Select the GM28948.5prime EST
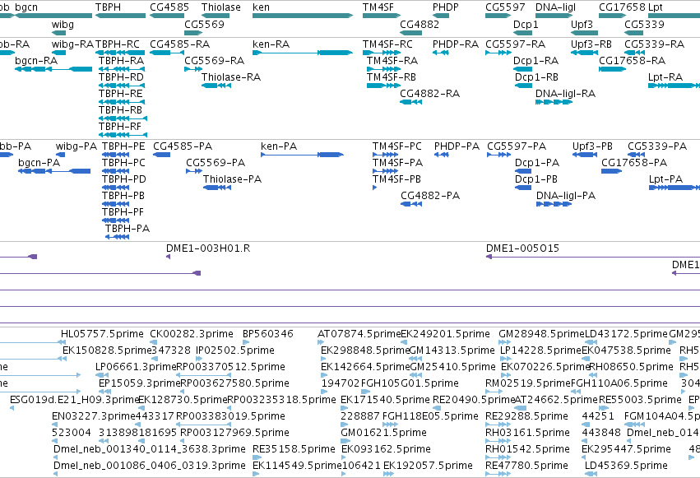Viewport: 700px width, 478px height. coord(504,342)
